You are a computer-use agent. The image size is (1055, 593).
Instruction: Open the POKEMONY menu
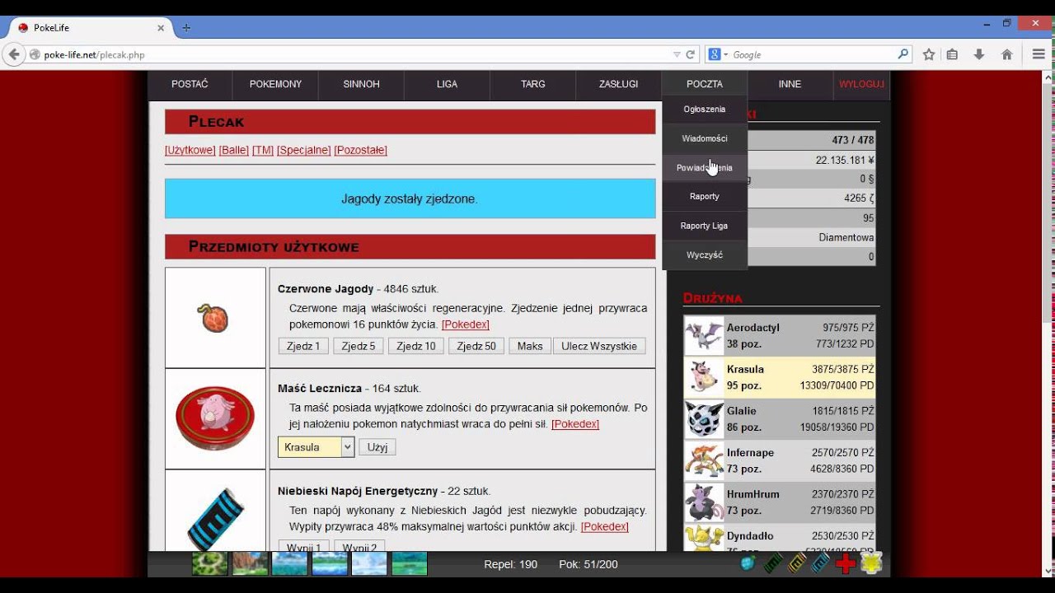point(275,84)
